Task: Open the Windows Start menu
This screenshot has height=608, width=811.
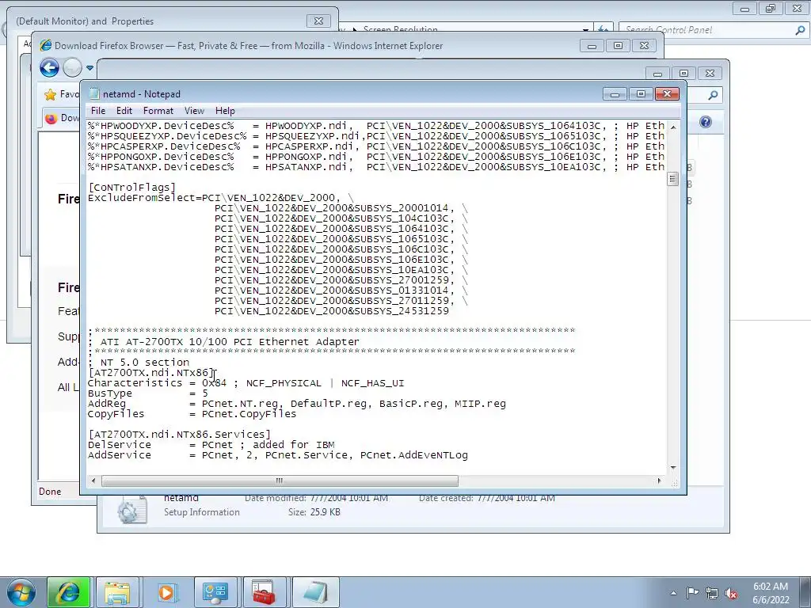Action: click(21, 592)
